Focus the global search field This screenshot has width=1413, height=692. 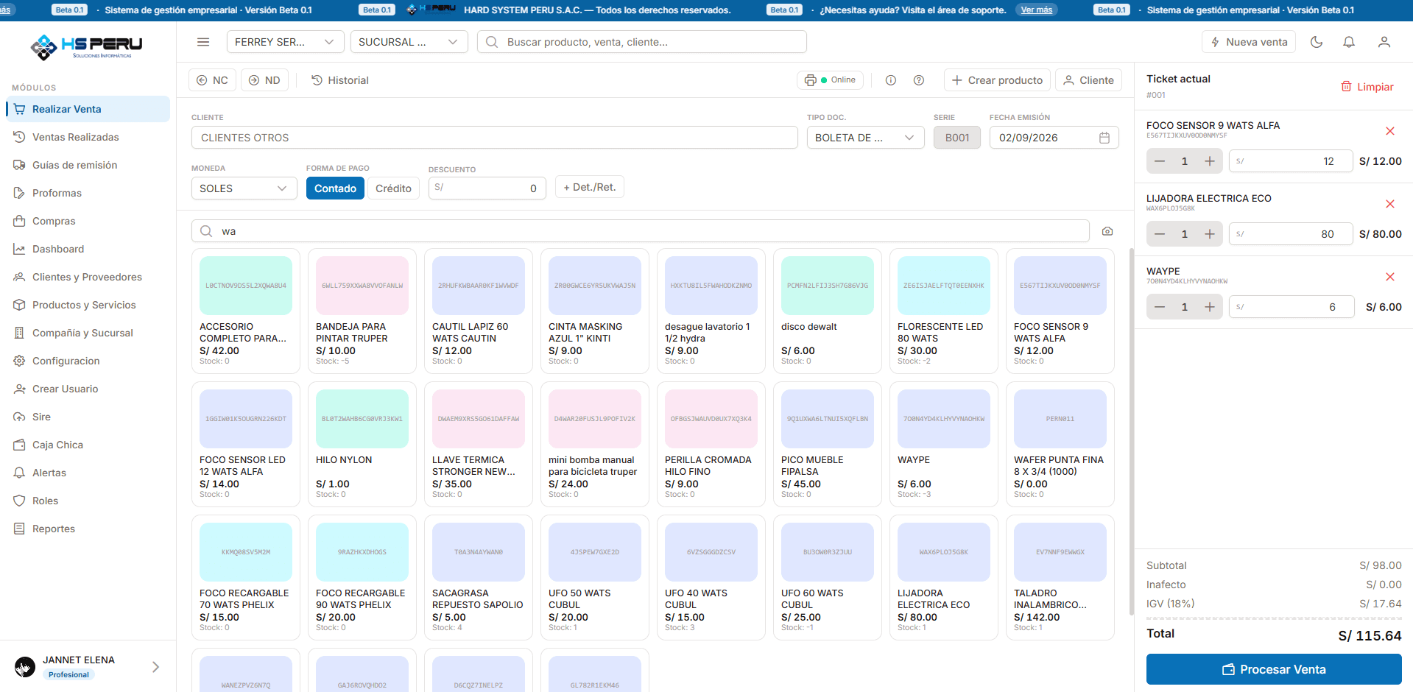[x=642, y=42]
